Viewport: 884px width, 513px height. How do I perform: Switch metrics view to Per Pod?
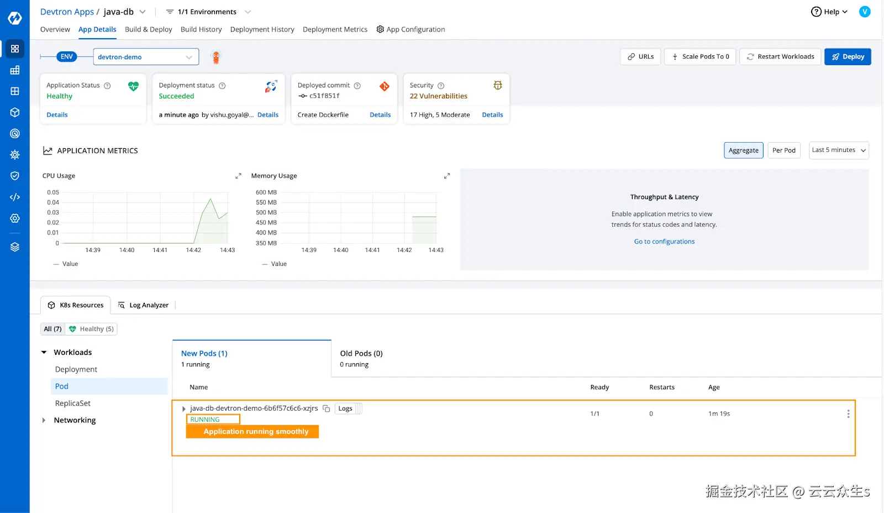783,150
